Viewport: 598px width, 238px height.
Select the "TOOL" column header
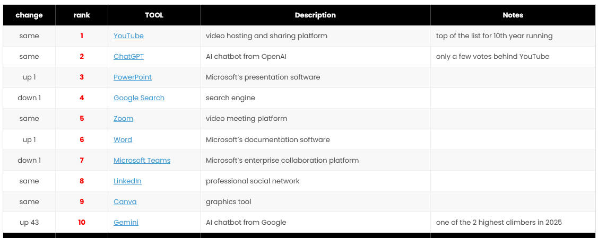point(154,15)
